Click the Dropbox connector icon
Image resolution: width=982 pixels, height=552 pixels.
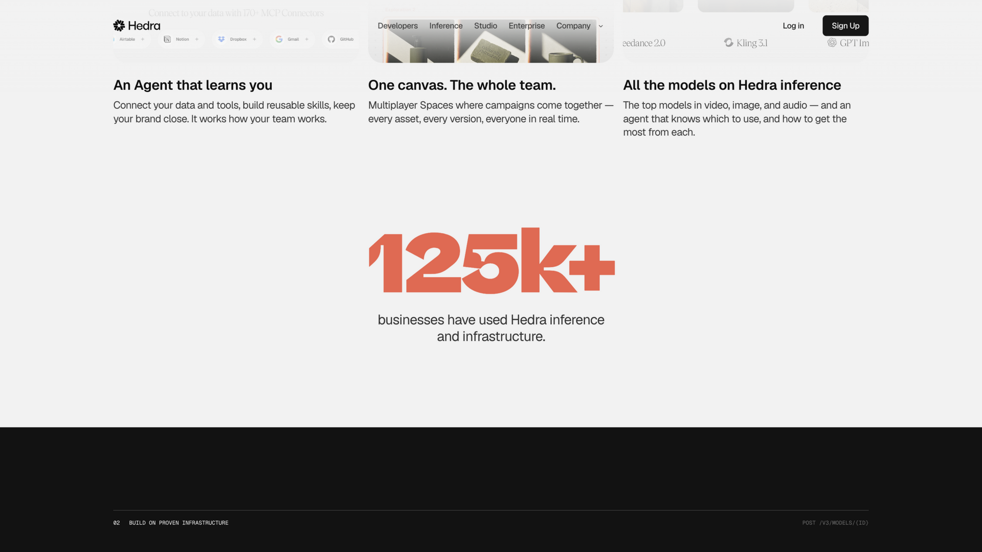pyautogui.click(x=221, y=39)
